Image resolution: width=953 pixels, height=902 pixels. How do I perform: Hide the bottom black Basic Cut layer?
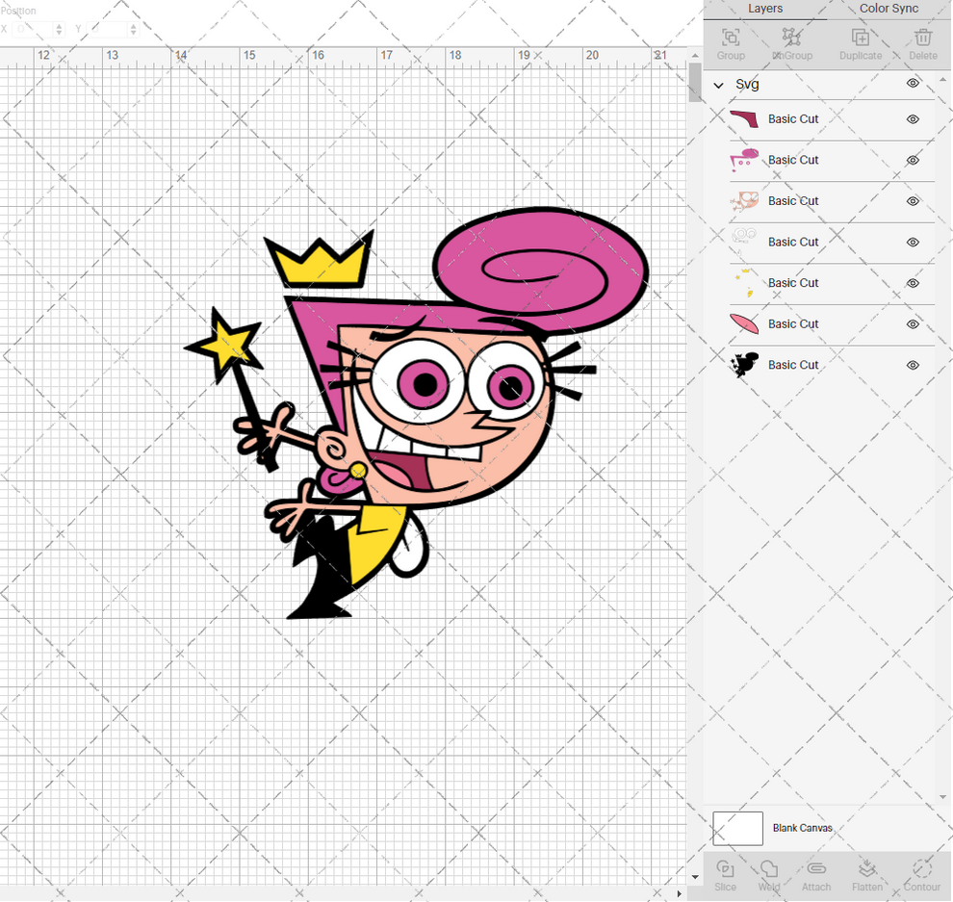point(912,365)
